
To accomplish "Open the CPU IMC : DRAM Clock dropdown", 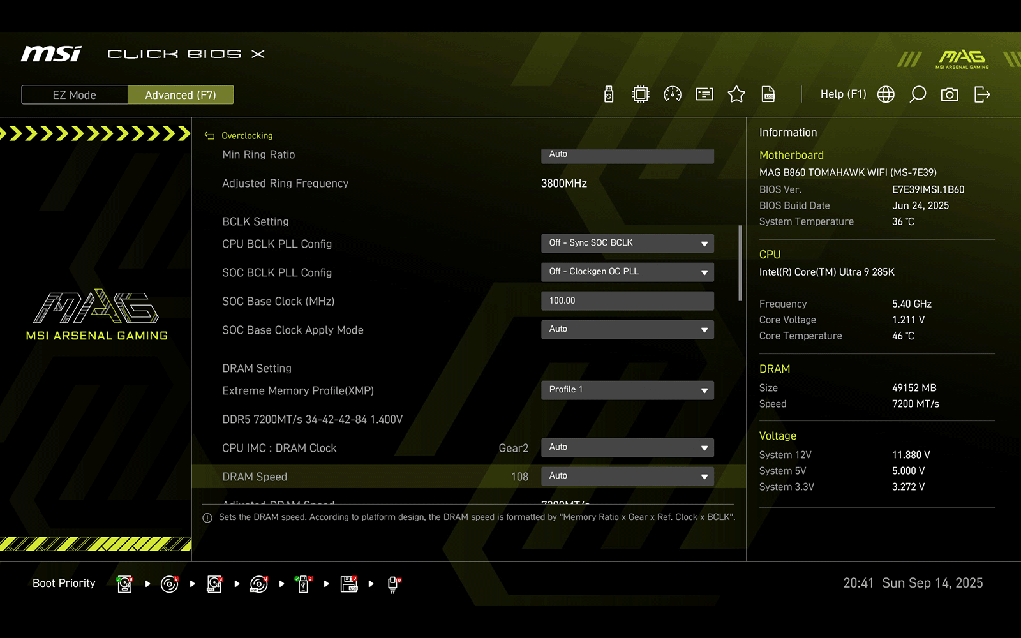I will pos(627,447).
